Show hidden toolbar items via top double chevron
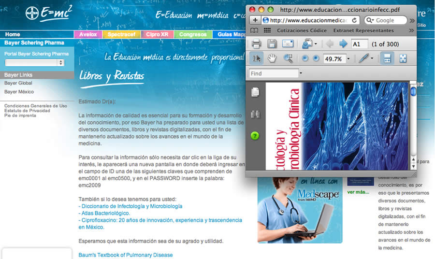This screenshot has width=435, height=259. click(412, 20)
